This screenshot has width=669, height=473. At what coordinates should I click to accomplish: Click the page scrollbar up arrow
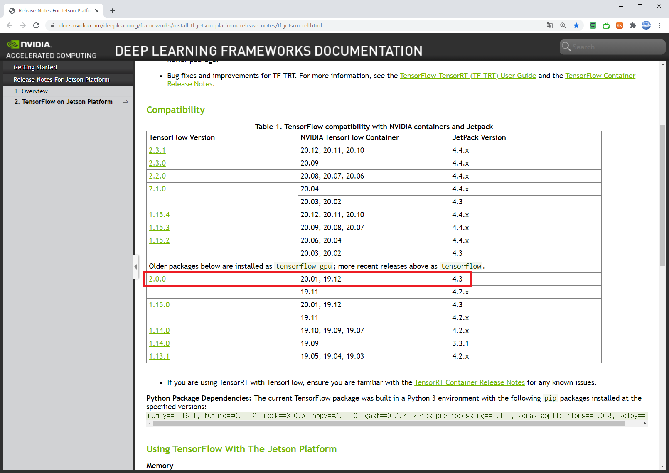tap(662, 64)
